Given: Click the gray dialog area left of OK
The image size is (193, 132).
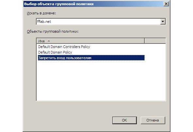Looking at the screenshot, I should (x=68, y=120).
